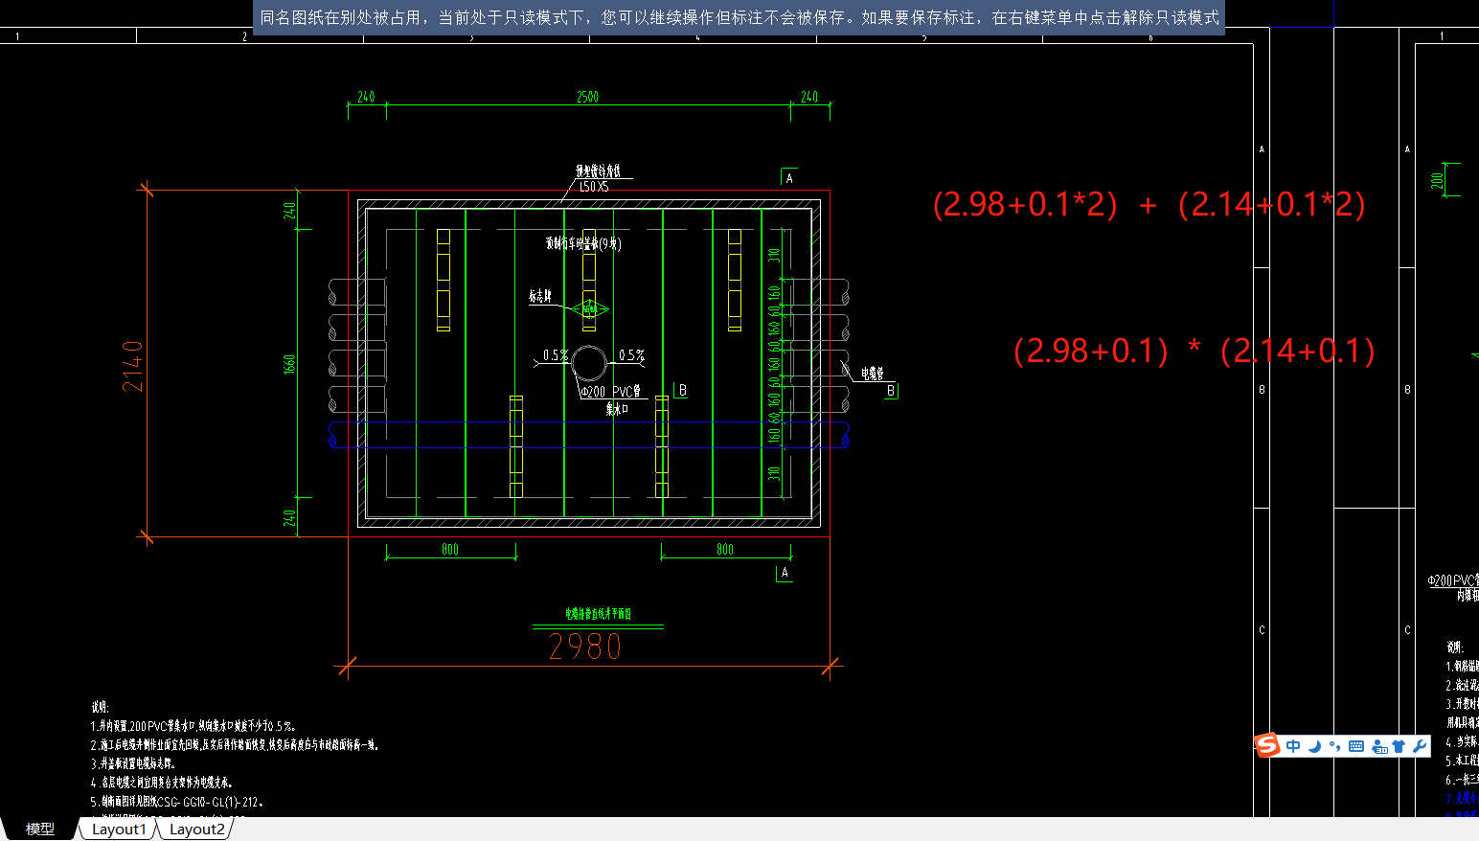Viewport: 1479px width, 841px height.
Task: Select the (2.98+0.1) formula annotation
Action: [x=1091, y=351]
